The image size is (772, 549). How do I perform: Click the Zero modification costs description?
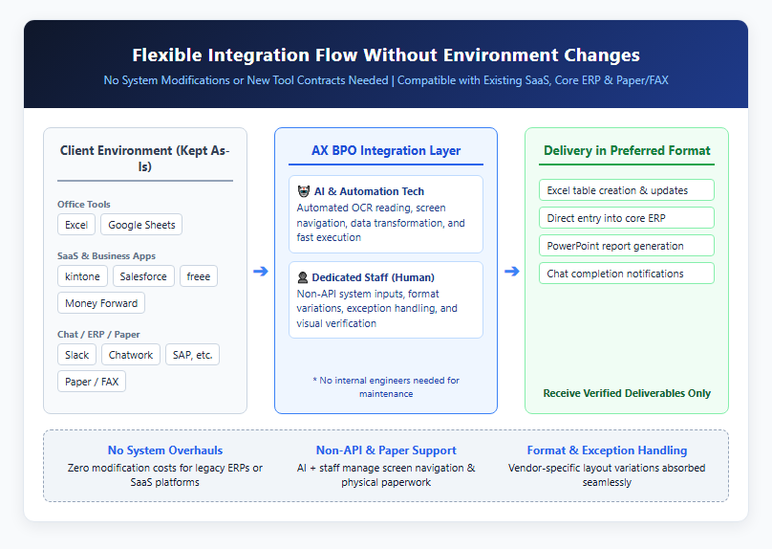[x=165, y=475]
